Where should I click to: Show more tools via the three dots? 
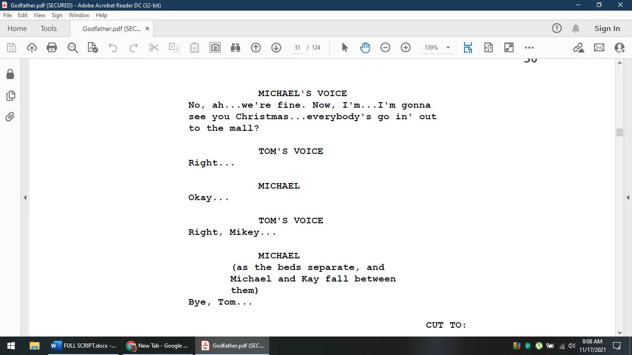coord(529,48)
